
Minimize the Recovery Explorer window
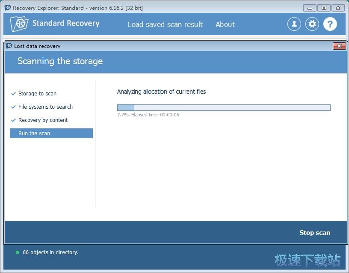click(310, 8)
